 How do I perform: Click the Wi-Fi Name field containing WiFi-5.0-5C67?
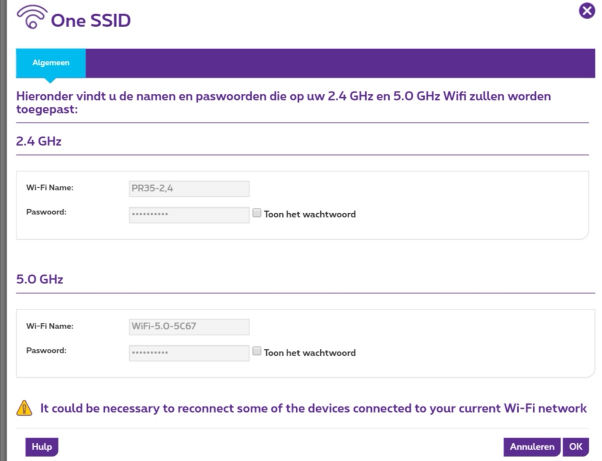[189, 327]
